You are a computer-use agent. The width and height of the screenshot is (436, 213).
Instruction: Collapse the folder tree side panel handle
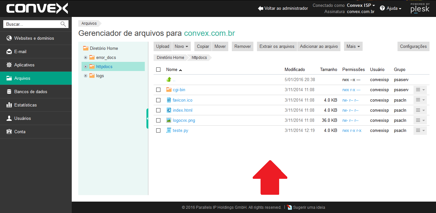pyautogui.click(x=147, y=119)
